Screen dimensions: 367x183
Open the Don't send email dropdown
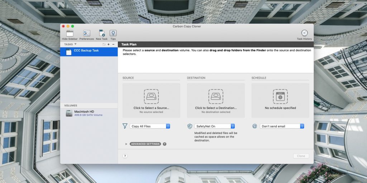pyautogui.click(x=282, y=126)
